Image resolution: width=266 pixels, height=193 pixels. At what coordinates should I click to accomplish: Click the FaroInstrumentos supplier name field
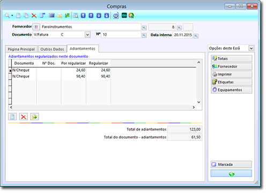(x=91, y=27)
